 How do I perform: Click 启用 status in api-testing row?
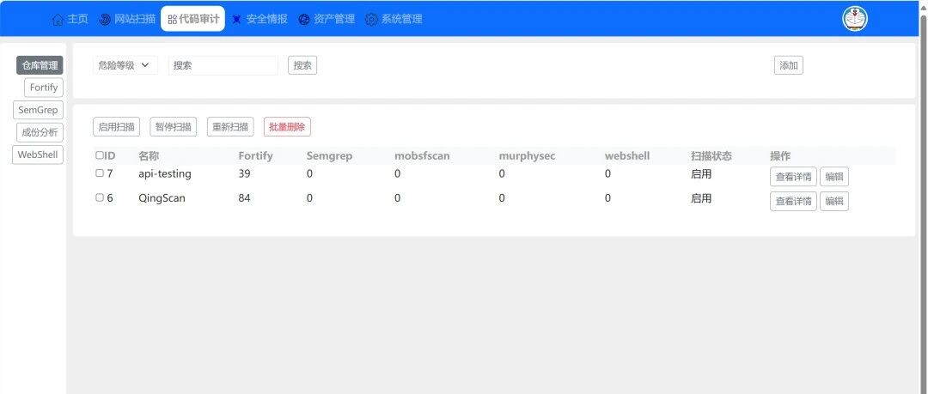tap(701, 174)
